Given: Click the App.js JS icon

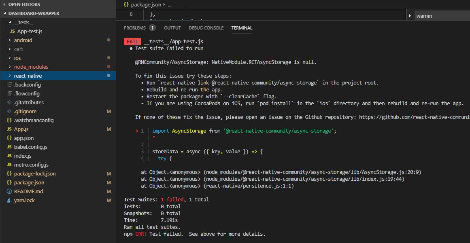Looking at the screenshot, I should (x=9, y=129).
